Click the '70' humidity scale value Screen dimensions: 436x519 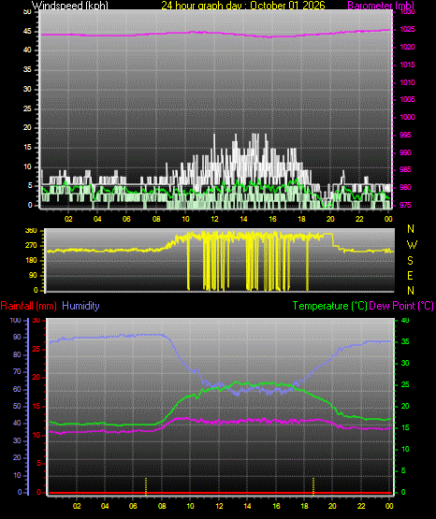pyautogui.click(x=17, y=371)
